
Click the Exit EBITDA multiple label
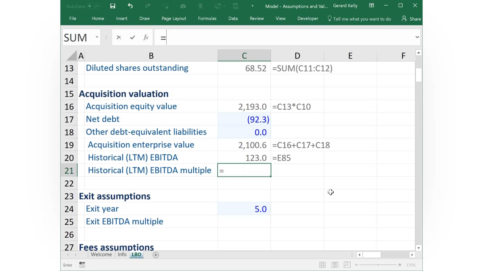pos(124,222)
